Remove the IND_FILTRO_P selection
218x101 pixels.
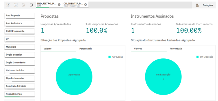[59, 4]
